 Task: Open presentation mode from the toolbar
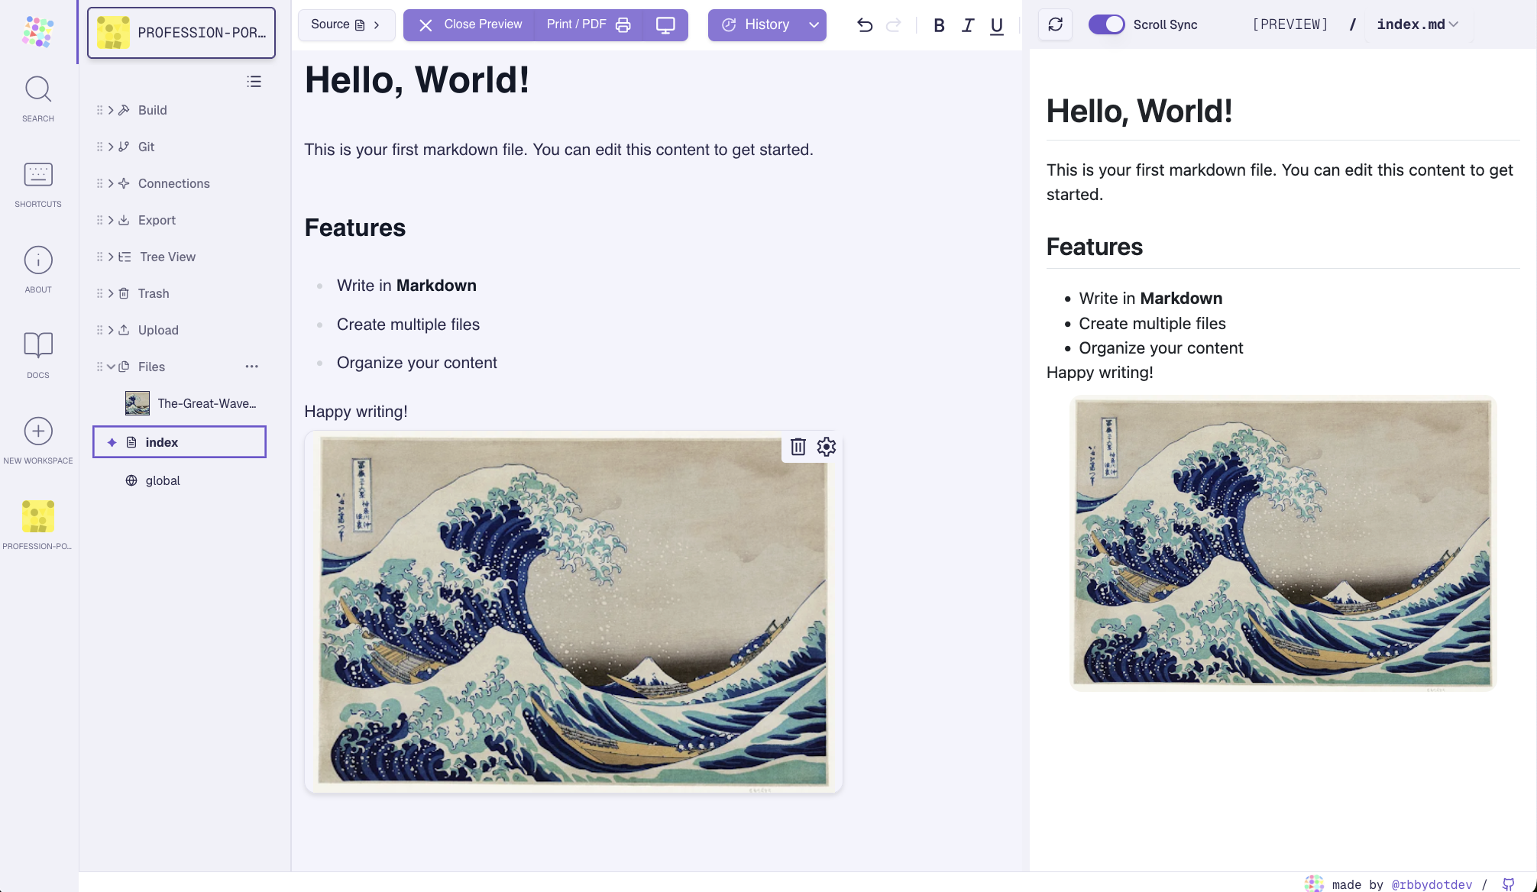[x=665, y=24]
